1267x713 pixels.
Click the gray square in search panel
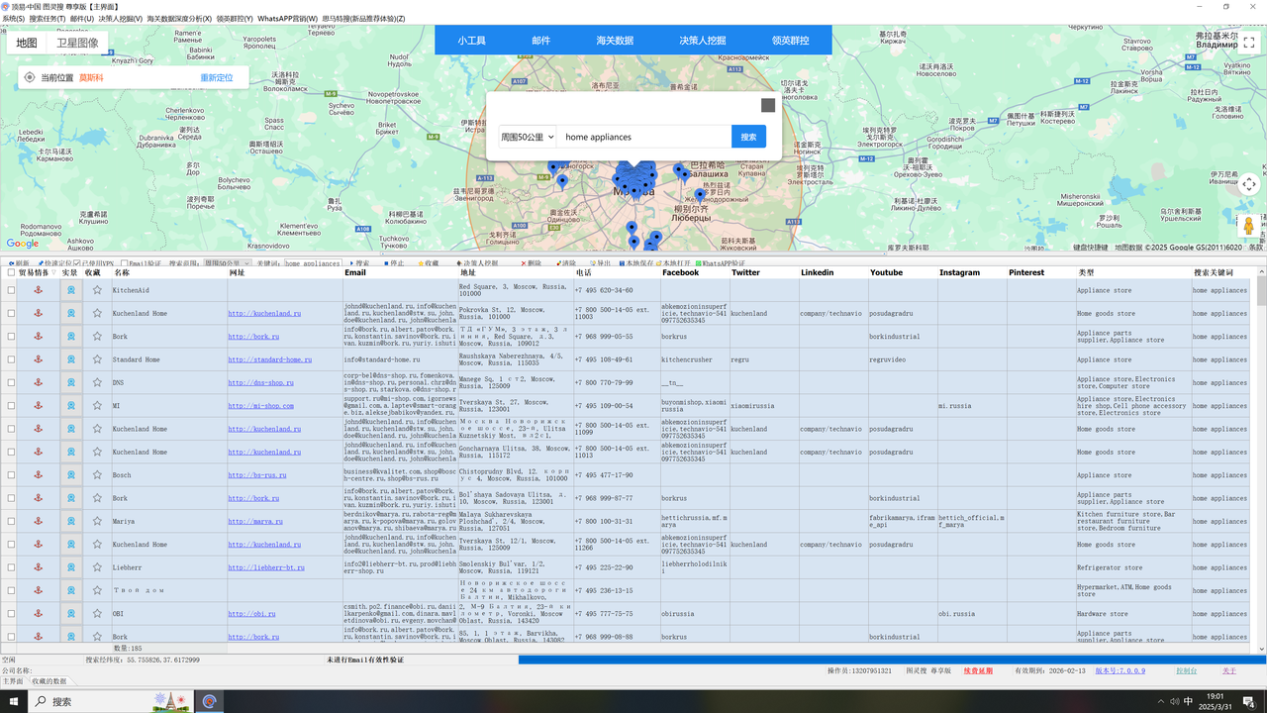click(768, 105)
